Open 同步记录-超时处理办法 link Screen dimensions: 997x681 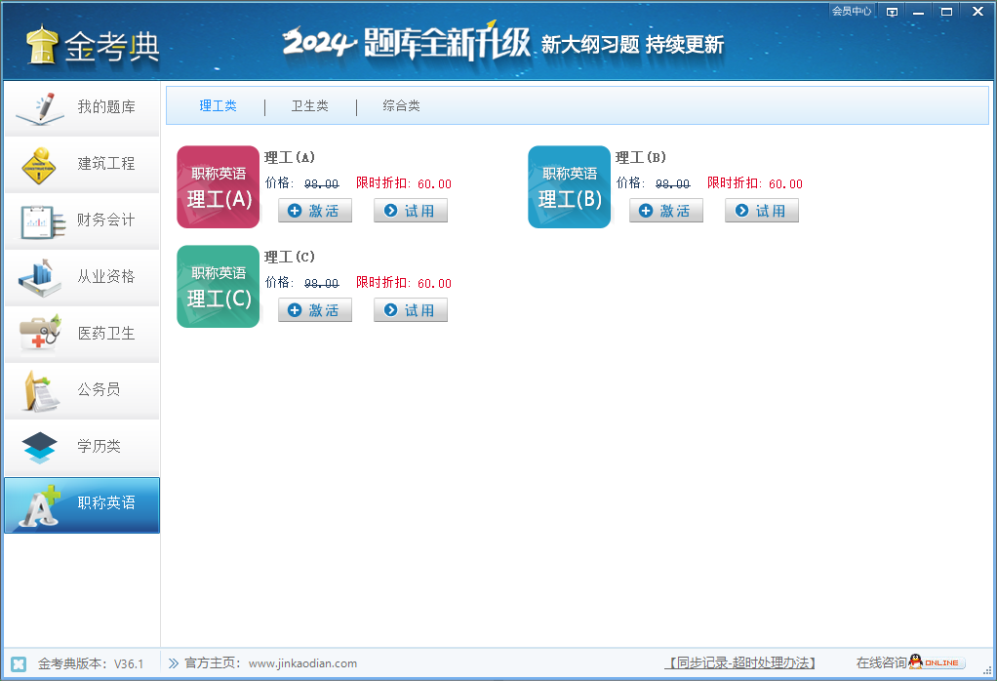pos(741,663)
